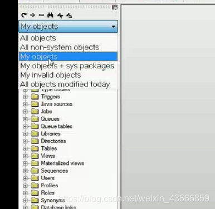Click the plus create object icon
Image resolution: width=215 pixels, height=209 pixels.
(x=33, y=15)
